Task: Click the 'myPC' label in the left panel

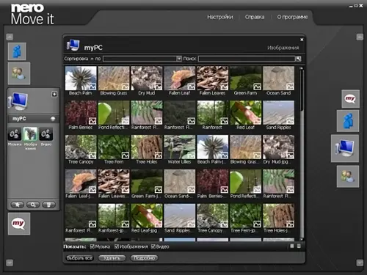Action: (x=19, y=119)
